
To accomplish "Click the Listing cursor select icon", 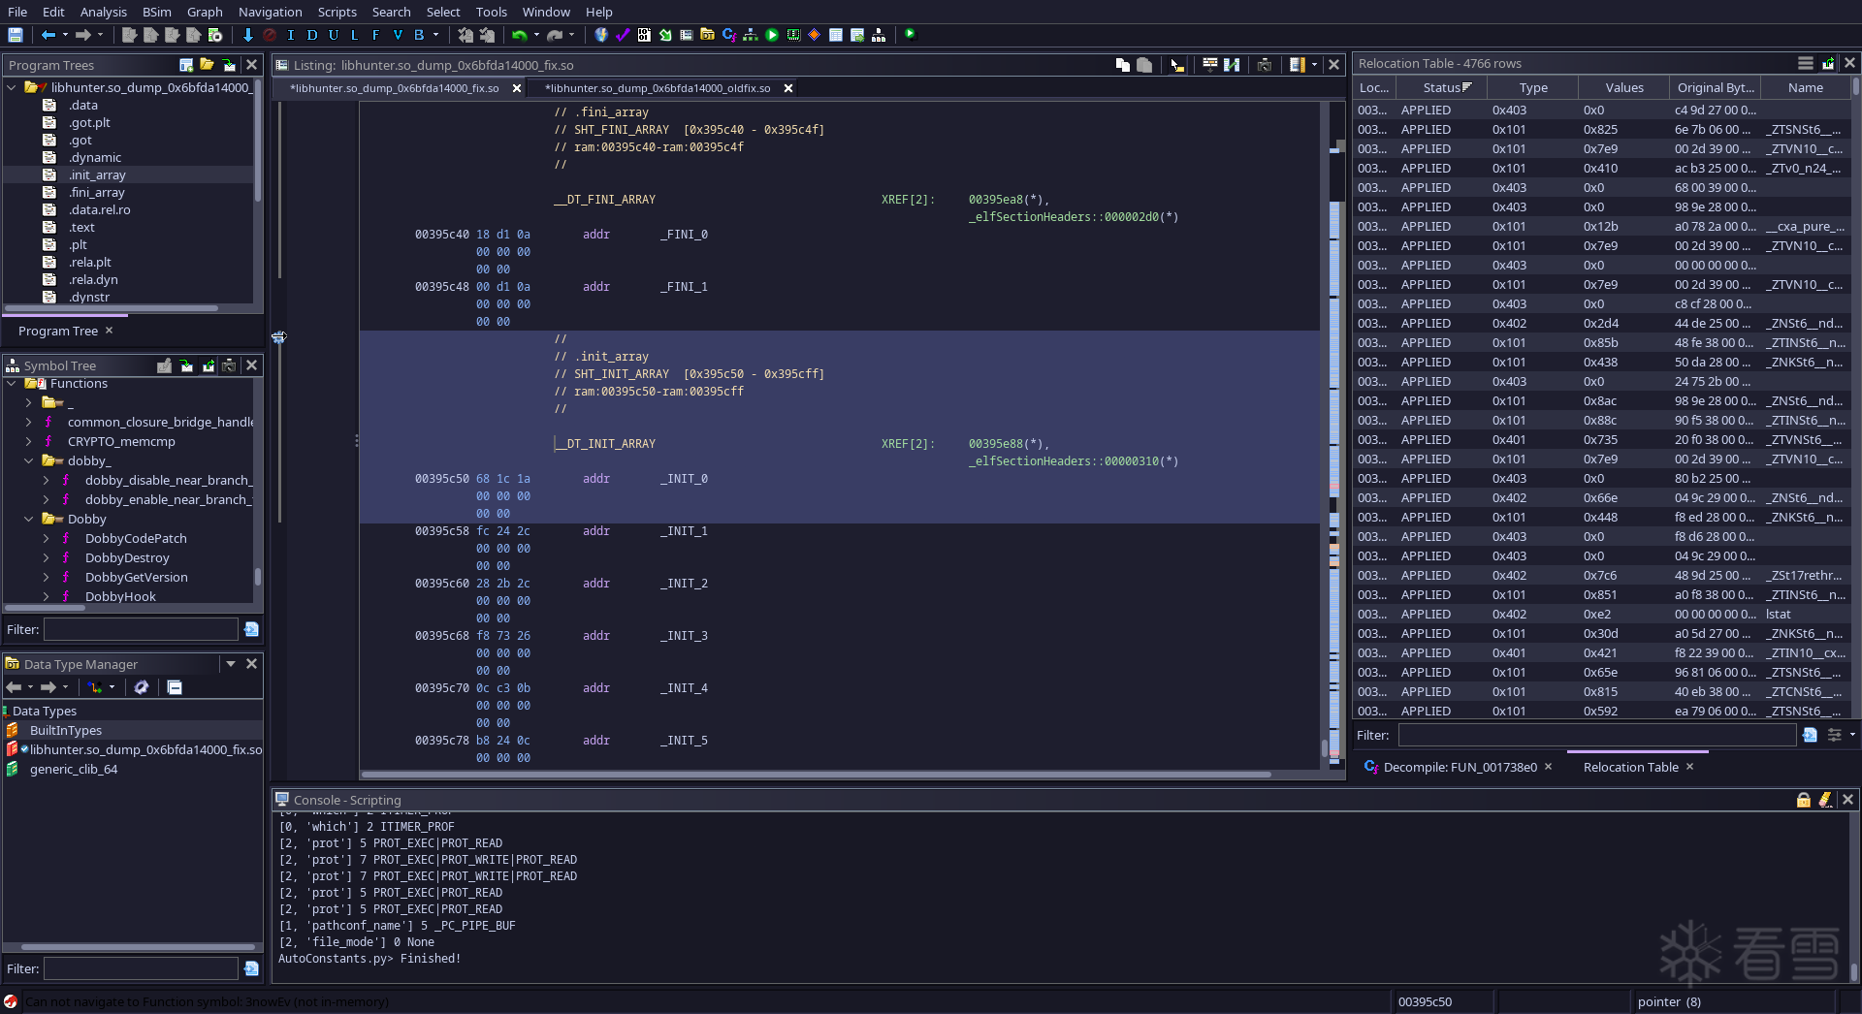I will pyautogui.click(x=1177, y=65).
